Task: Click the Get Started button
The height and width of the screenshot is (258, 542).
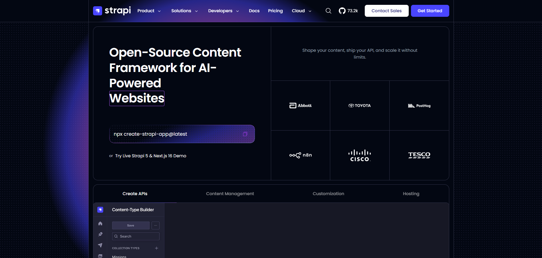Action: click(430, 11)
